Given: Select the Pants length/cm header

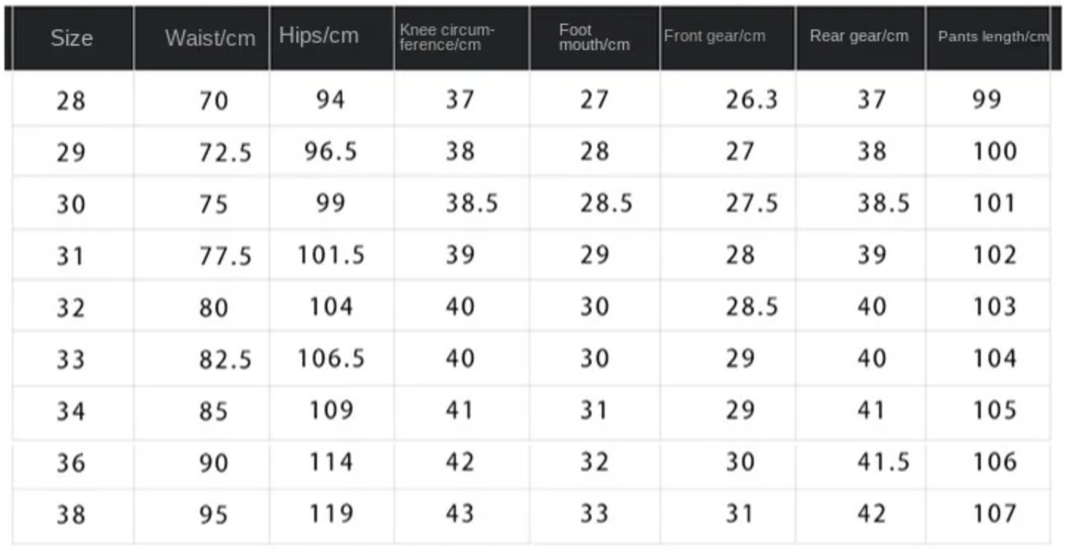Looking at the screenshot, I should [x=993, y=37].
